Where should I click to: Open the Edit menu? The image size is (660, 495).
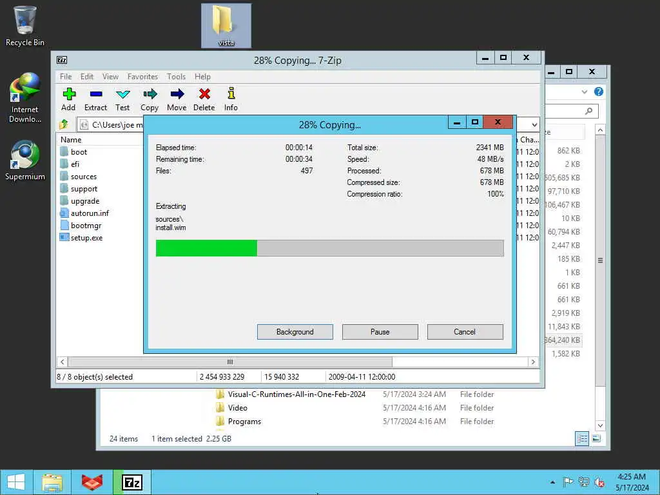coord(87,77)
